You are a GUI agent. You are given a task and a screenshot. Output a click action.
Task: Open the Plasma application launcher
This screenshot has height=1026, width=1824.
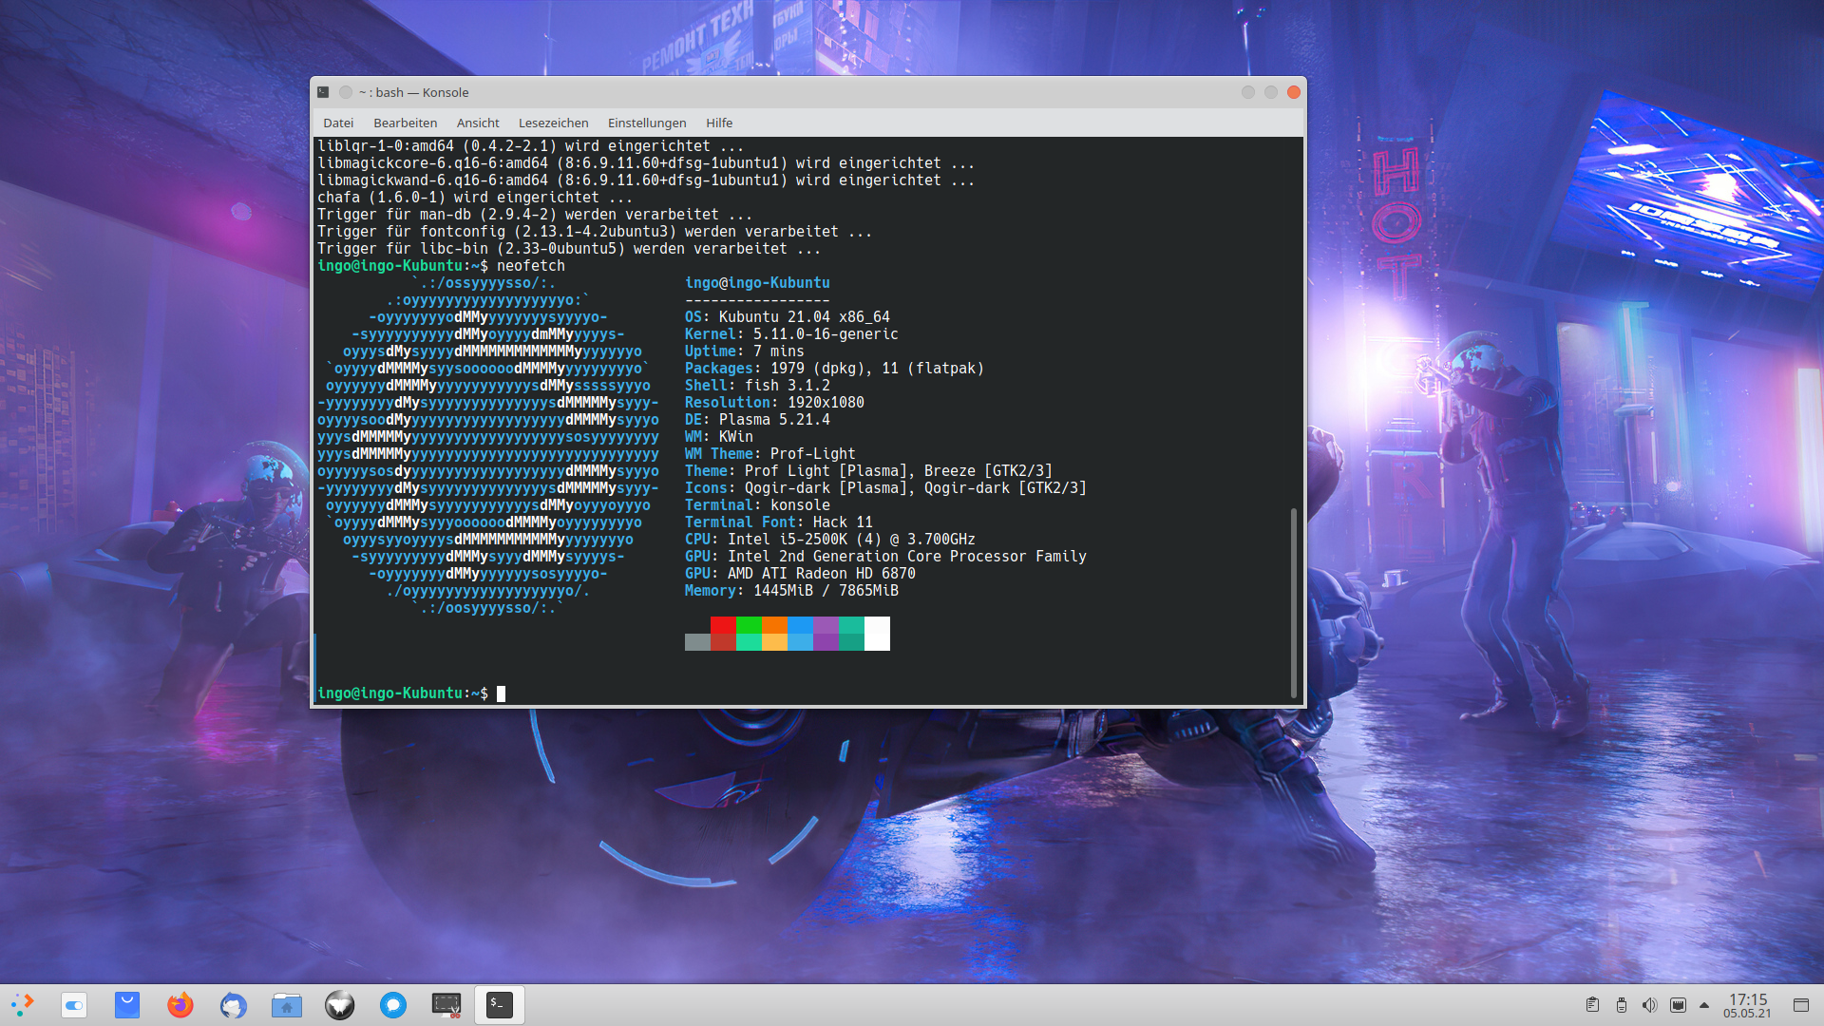click(23, 1004)
